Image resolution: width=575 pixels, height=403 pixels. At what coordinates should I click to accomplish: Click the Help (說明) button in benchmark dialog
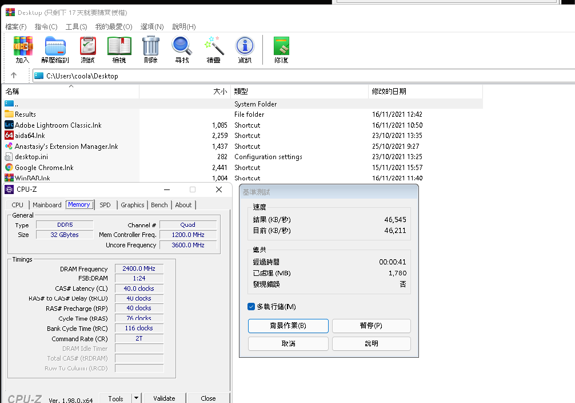tap(371, 343)
